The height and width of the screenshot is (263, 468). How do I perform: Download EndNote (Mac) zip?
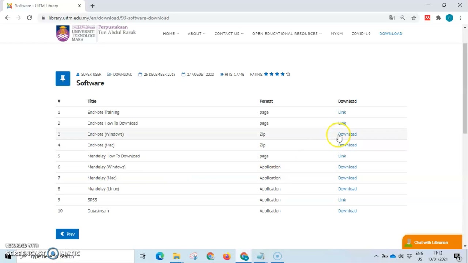tap(347, 145)
